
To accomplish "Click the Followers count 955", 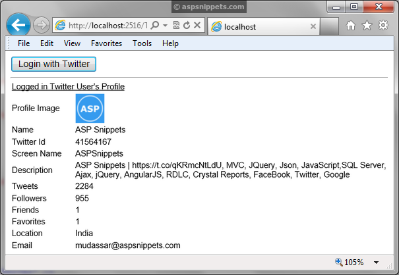I will coord(82,198).
